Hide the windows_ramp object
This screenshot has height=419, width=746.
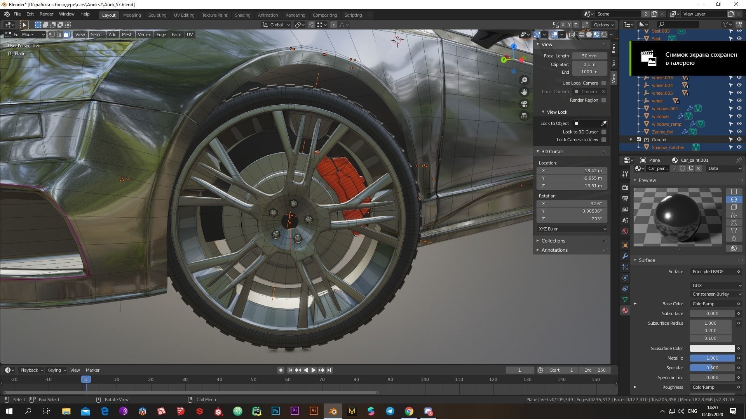pos(739,124)
